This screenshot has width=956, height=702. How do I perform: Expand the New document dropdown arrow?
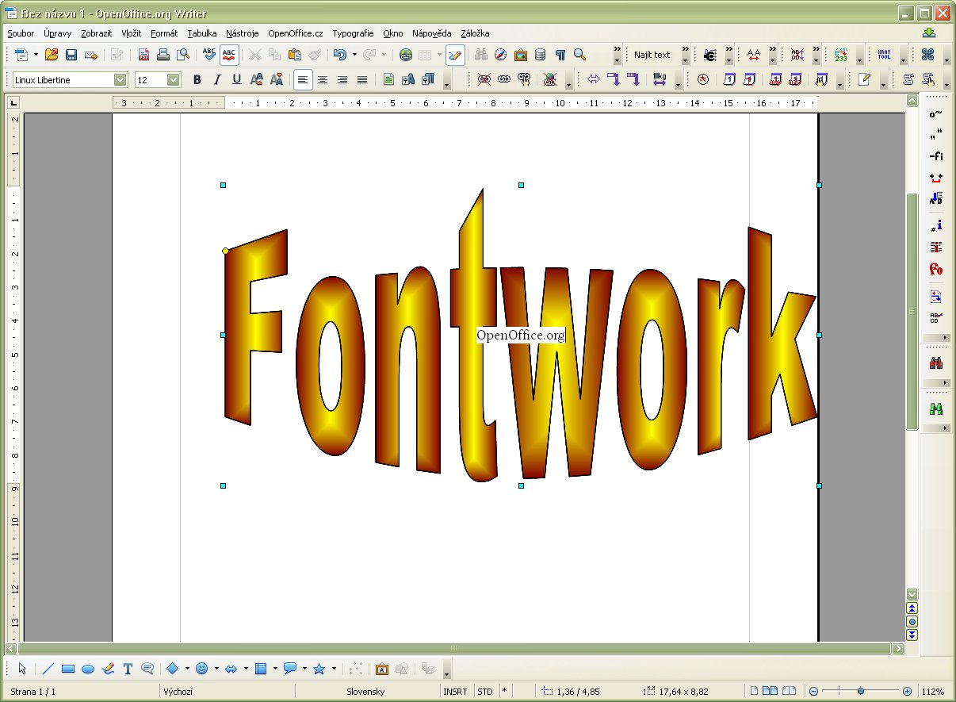point(36,55)
